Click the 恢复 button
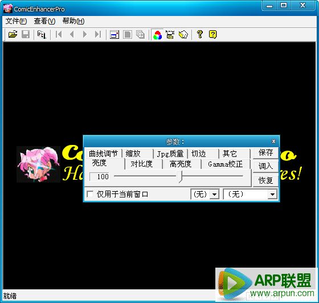319x303 pixels. click(265, 180)
